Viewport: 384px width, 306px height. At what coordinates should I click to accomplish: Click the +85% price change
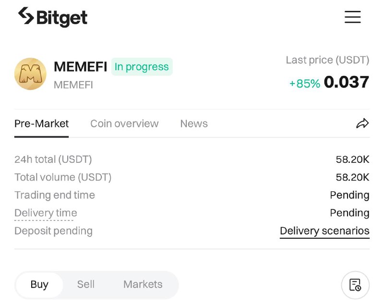tap(304, 84)
